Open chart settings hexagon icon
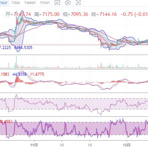The height and width of the screenshot is (148, 148). click(68, 3)
